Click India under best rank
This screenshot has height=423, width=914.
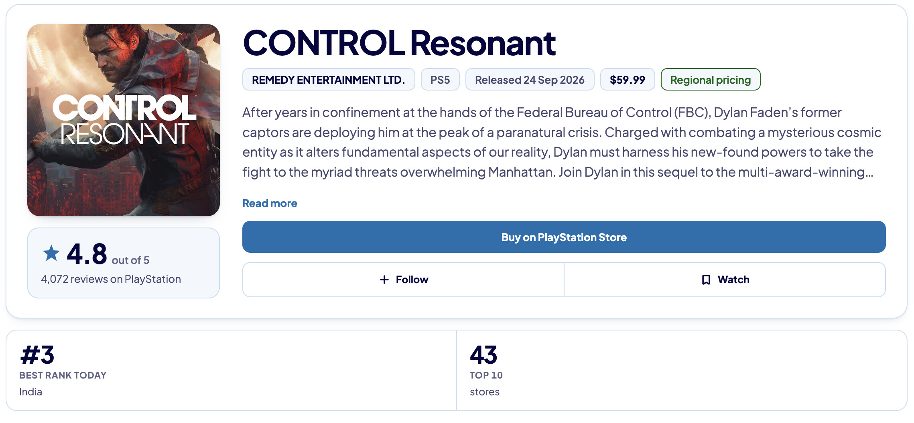pos(30,392)
